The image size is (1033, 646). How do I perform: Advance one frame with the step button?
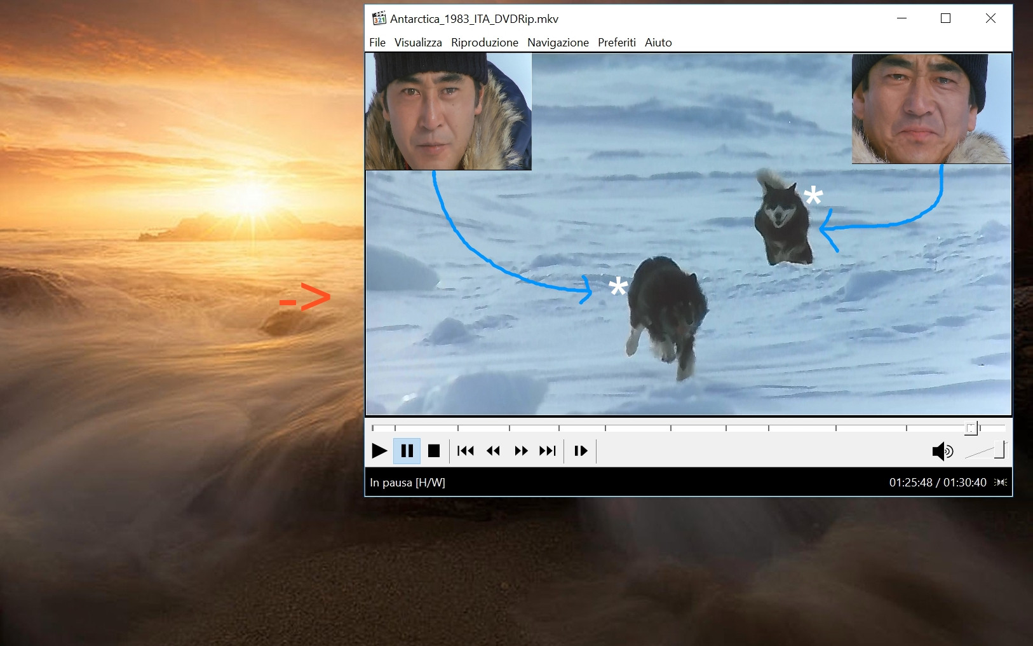click(581, 451)
